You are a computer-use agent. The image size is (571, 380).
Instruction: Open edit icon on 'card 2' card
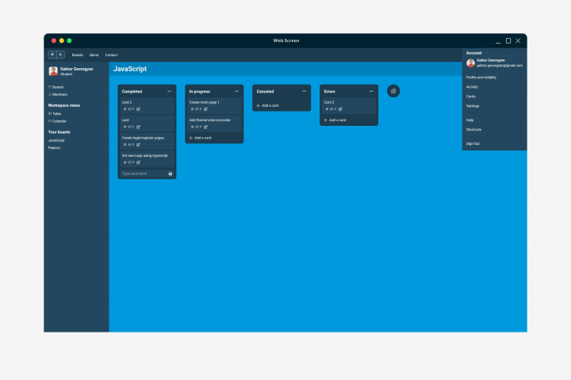click(x=138, y=109)
